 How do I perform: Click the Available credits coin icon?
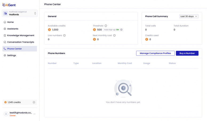point(49,30)
